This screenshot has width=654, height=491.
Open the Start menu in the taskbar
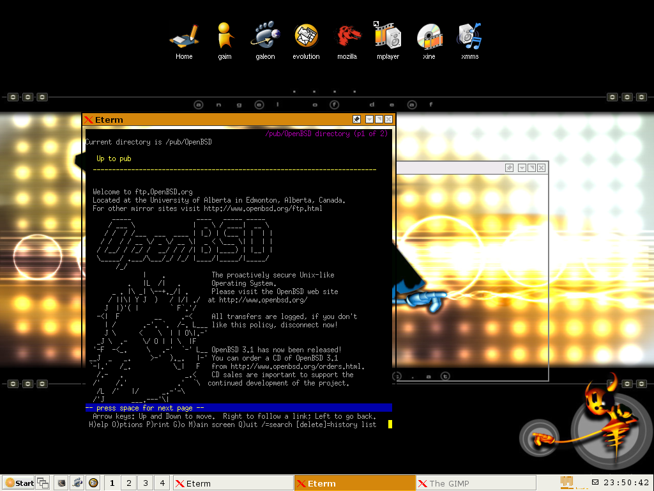19,483
